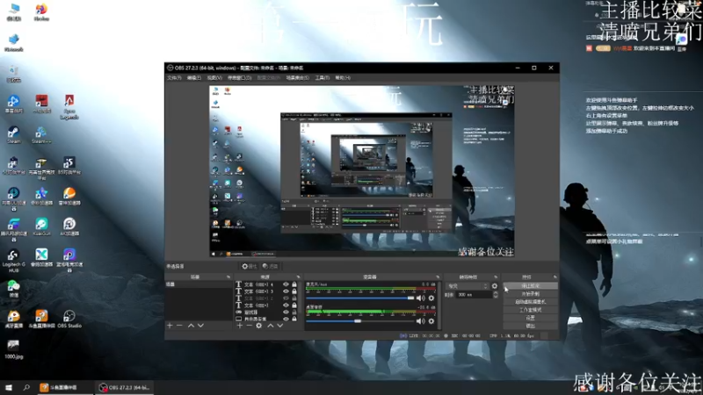
Task: Select the Apex Legends desktop shortcut
Action: [69, 107]
